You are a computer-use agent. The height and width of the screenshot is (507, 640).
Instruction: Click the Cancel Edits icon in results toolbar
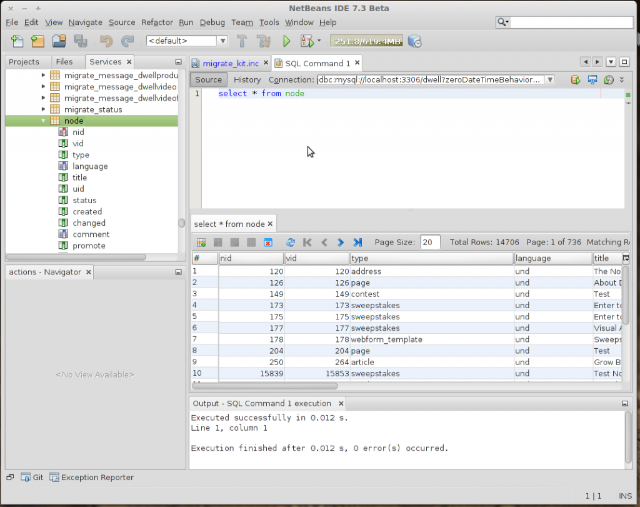tap(251, 243)
